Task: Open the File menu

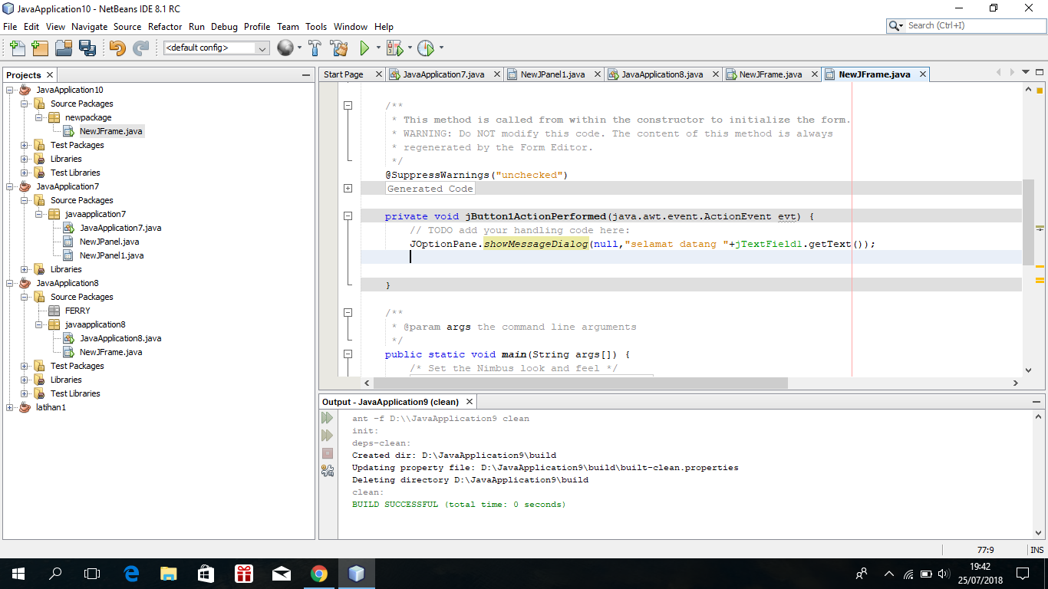Action: coord(10,26)
